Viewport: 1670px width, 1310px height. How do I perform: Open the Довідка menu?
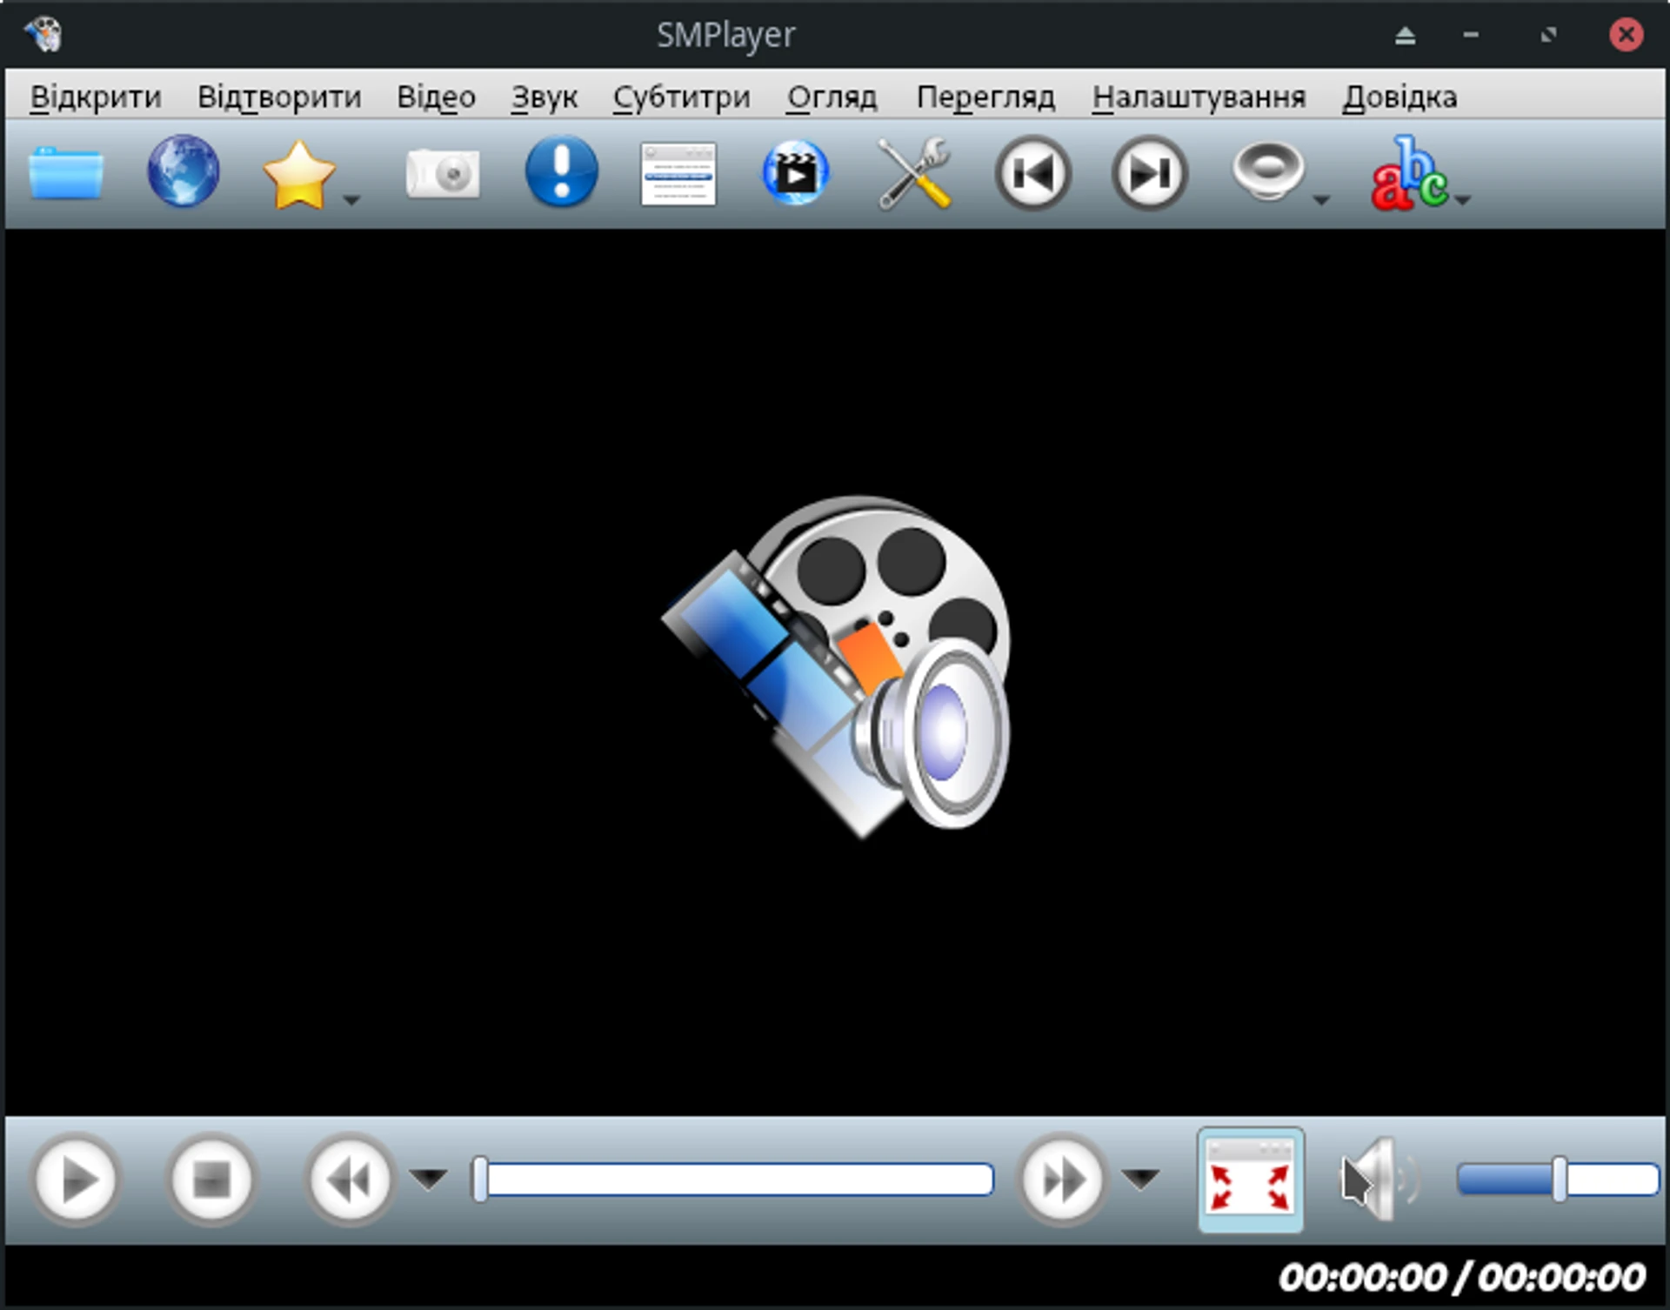(1399, 97)
